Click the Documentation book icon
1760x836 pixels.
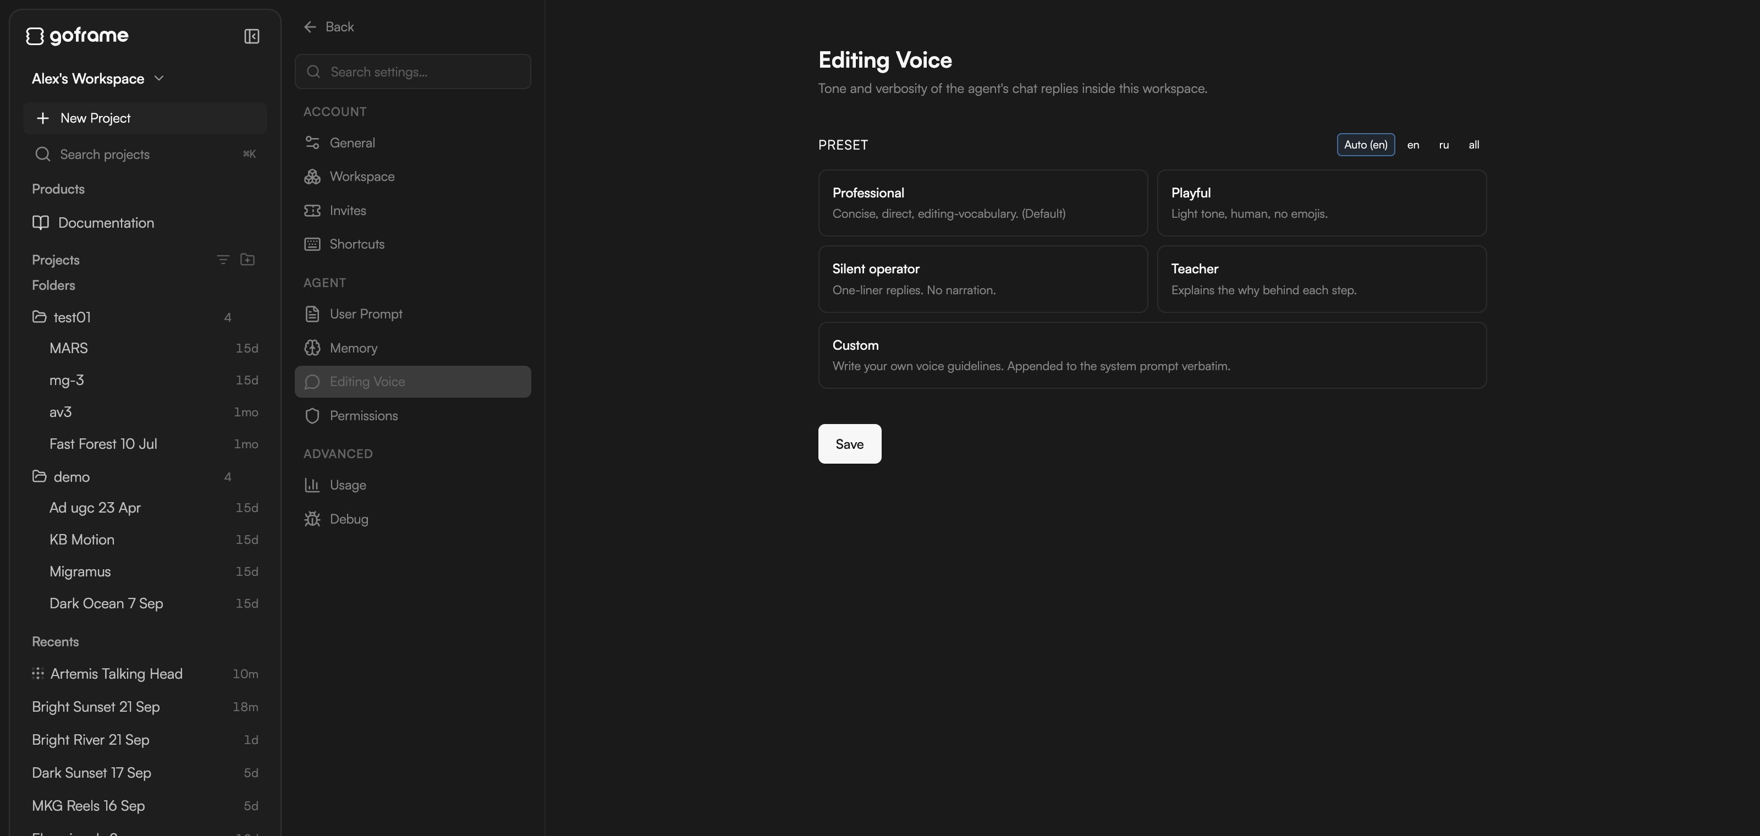(x=40, y=223)
